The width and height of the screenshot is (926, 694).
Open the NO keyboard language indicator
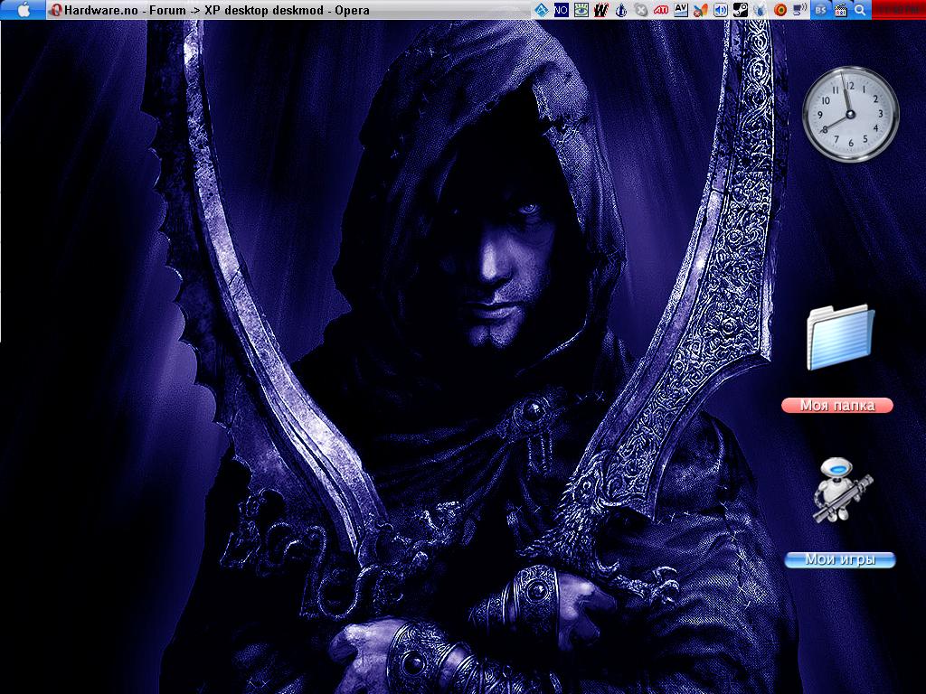pos(561,10)
